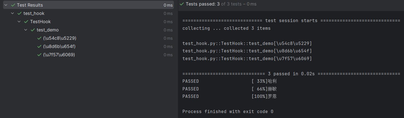The width and height of the screenshot is (404, 118).
Task: Click checkmark icon of (\u54c8\u5229) test
Action: point(39,38)
